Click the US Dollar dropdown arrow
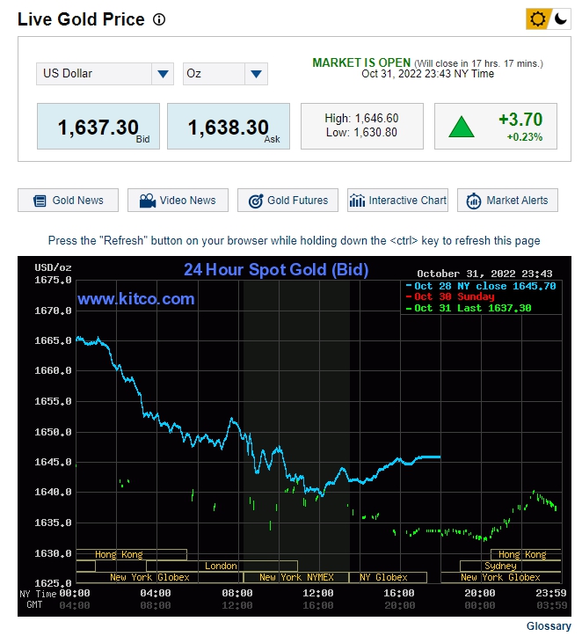Screen dimensions: 582x636 click(x=163, y=74)
